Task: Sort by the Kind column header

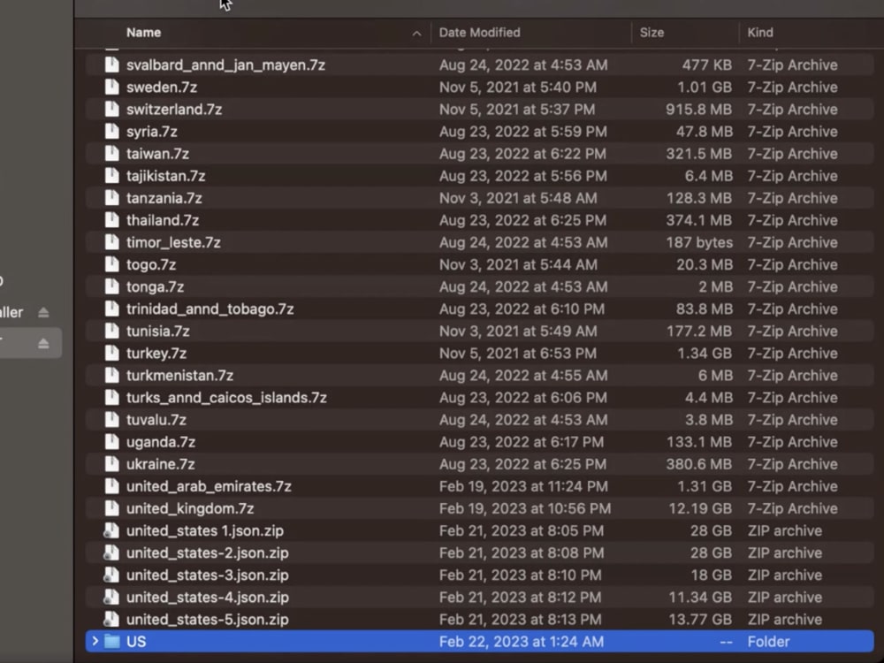Action: pyautogui.click(x=760, y=33)
